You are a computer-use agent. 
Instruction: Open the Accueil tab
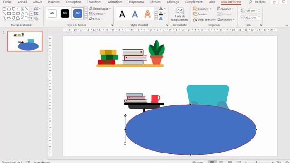[x=22, y=2]
